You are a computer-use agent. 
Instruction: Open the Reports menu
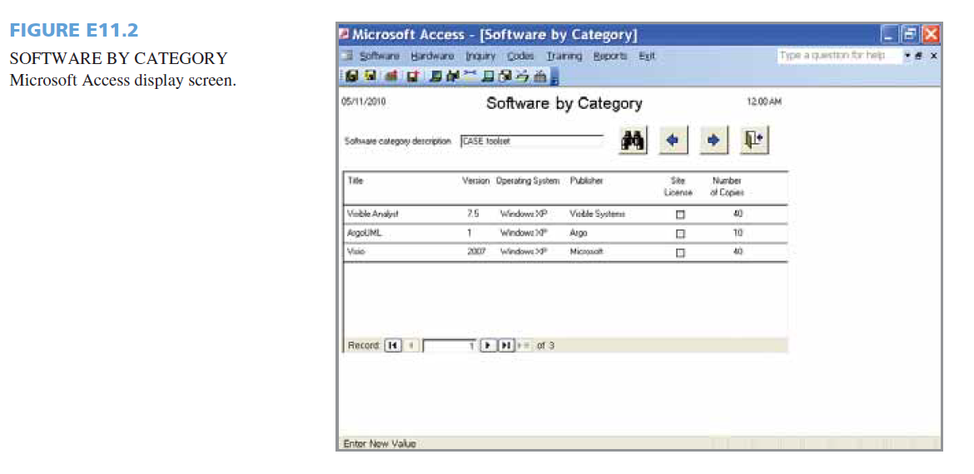pyautogui.click(x=610, y=57)
